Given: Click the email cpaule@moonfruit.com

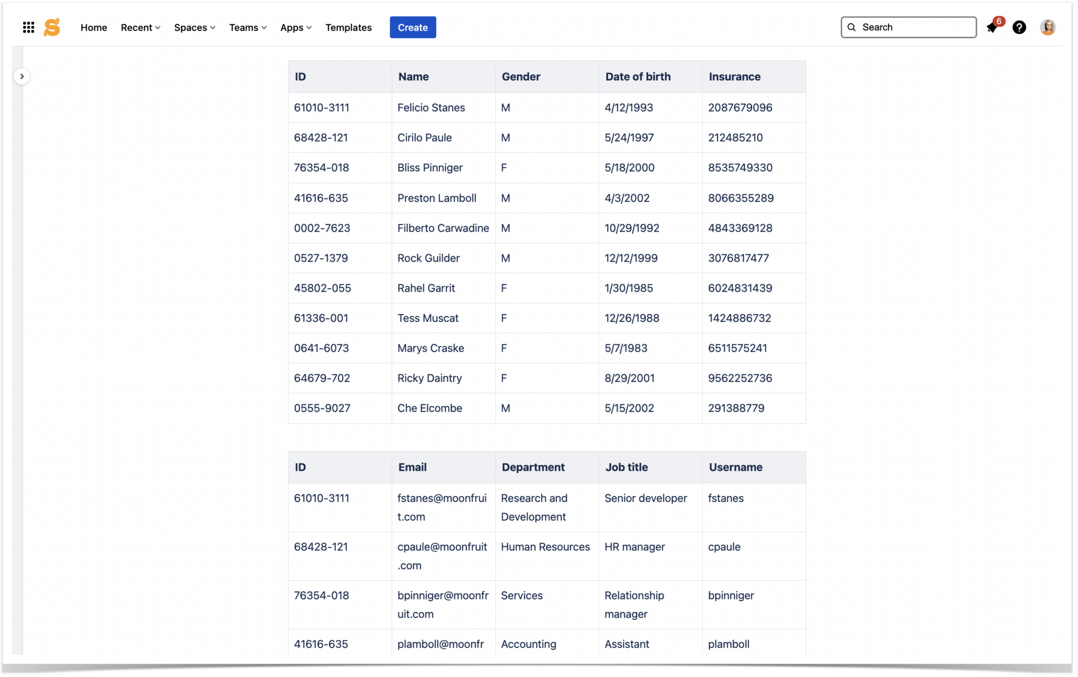Looking at the screenshot, I should [442, 556].
